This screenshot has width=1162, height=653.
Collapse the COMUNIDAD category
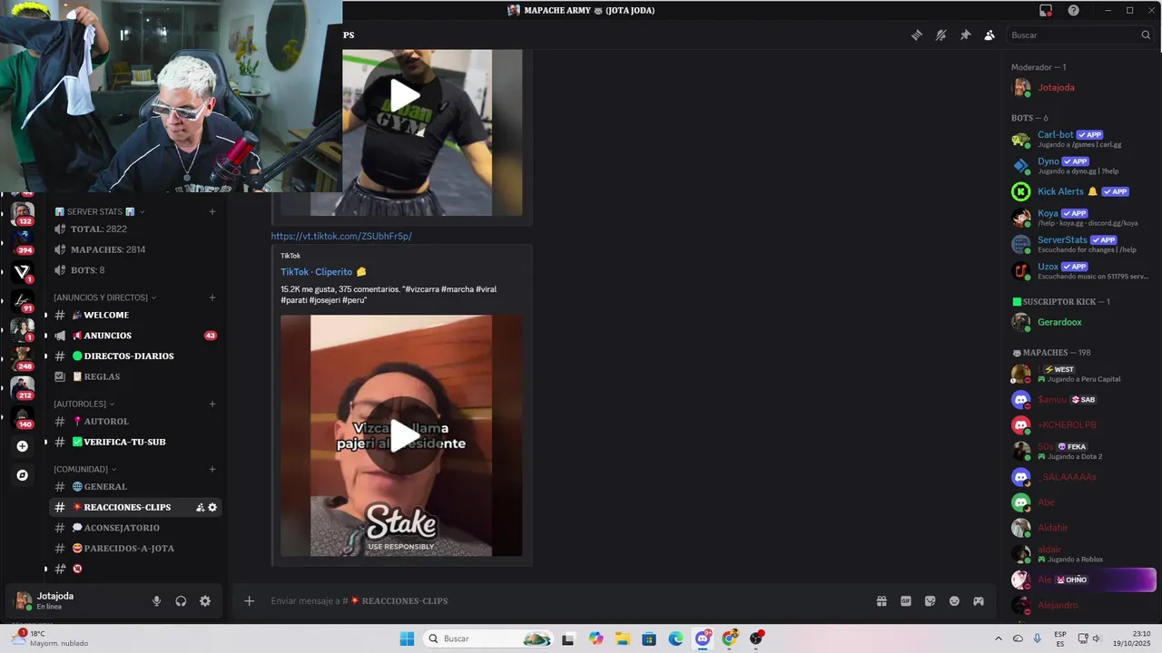[x=85, y=469]
